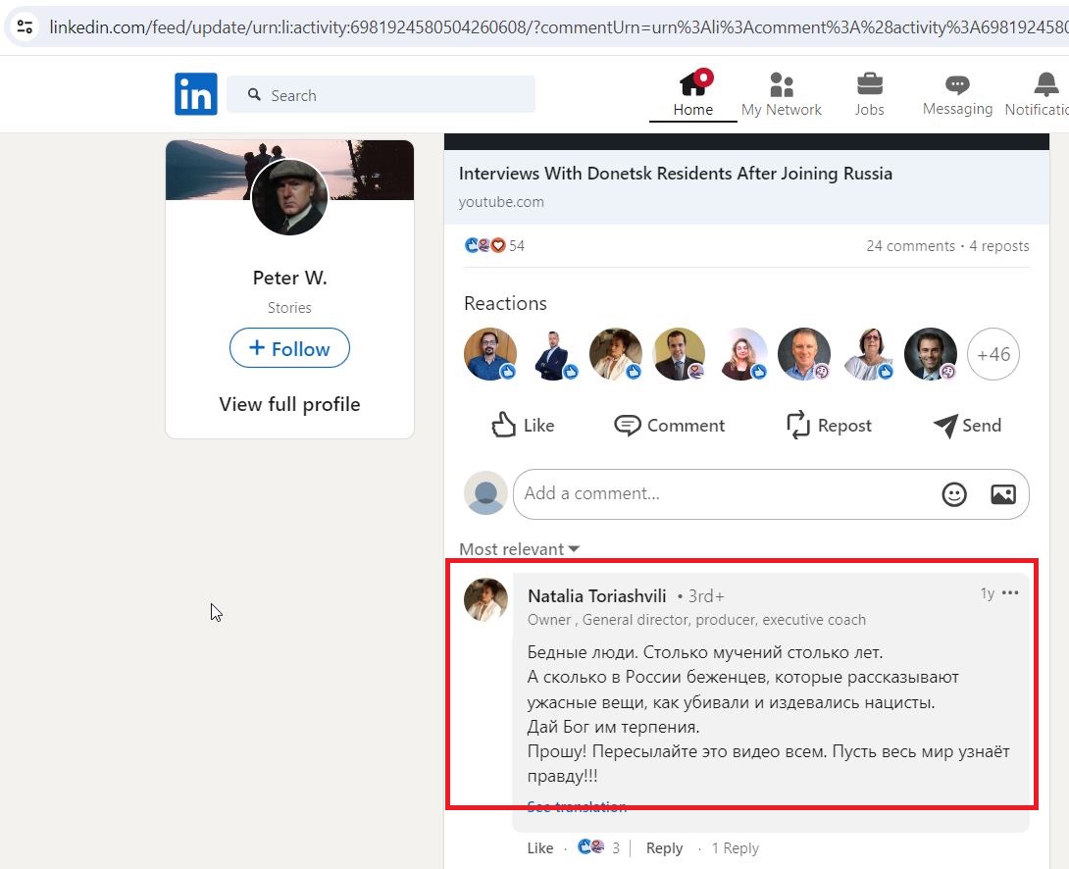Show the 1 Reply under the comment
This screenshot has width=1069, height=869.
736,847
